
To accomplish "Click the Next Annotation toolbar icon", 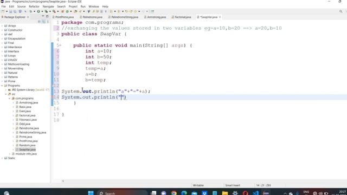I will (x=111, y=11).
